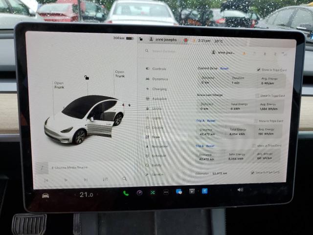Tap the green Phone icon in the dock
313x235 pixels.
coord(126,193)
